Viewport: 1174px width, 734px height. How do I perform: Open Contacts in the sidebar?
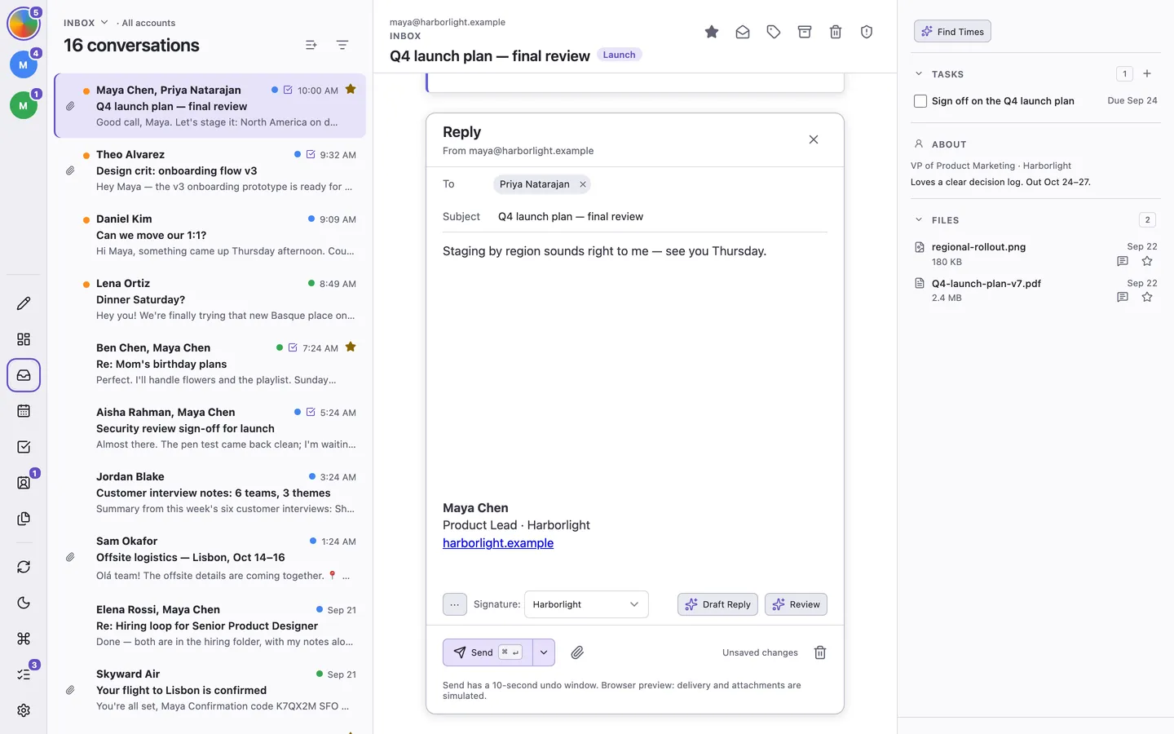24,483
